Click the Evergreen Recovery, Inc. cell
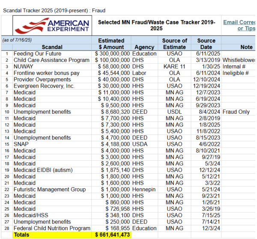 (x=52, y=86)
